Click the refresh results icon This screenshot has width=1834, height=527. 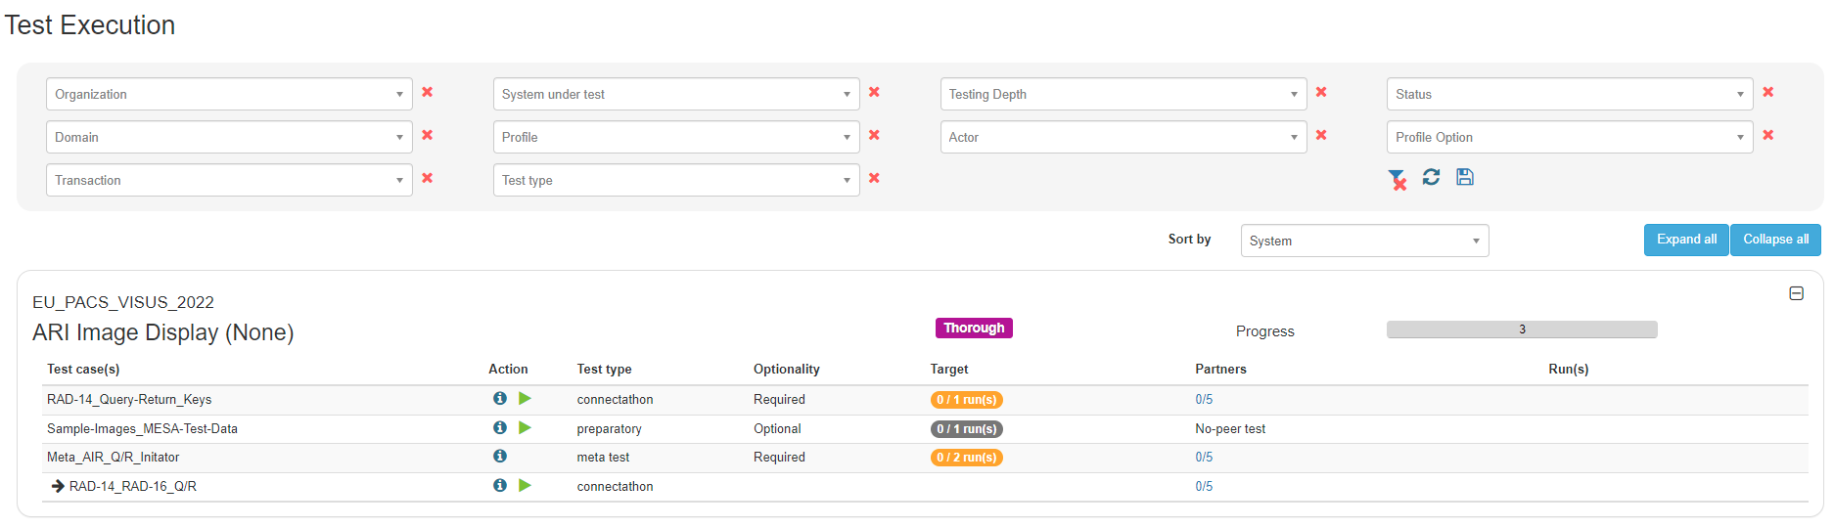(1431, 177)
